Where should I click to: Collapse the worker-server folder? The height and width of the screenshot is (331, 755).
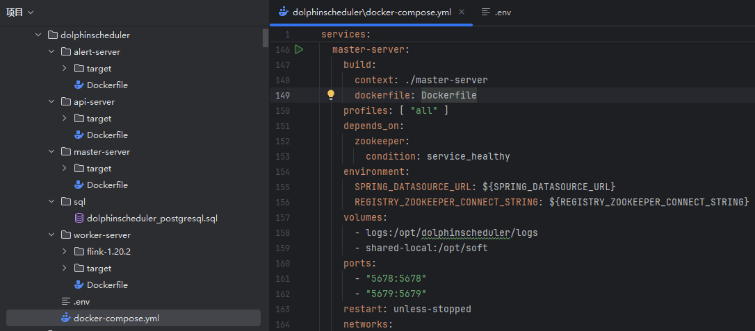(51, 235)
